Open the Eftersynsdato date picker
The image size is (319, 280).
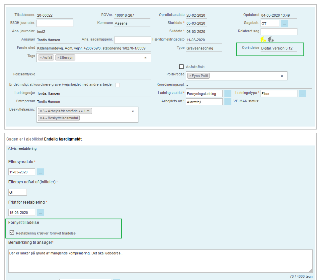coord(40,172)
